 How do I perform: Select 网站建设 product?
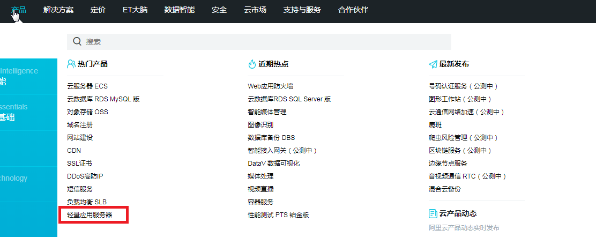(x=80, y=138)
